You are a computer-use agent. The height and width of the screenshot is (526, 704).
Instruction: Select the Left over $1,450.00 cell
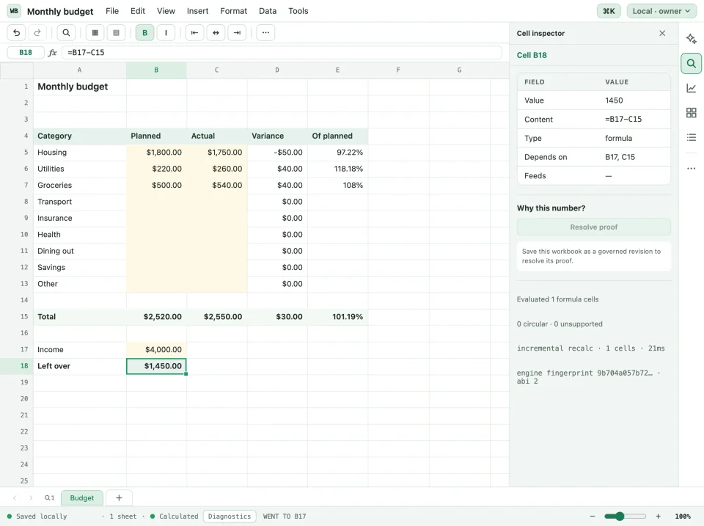click(156, 366)
